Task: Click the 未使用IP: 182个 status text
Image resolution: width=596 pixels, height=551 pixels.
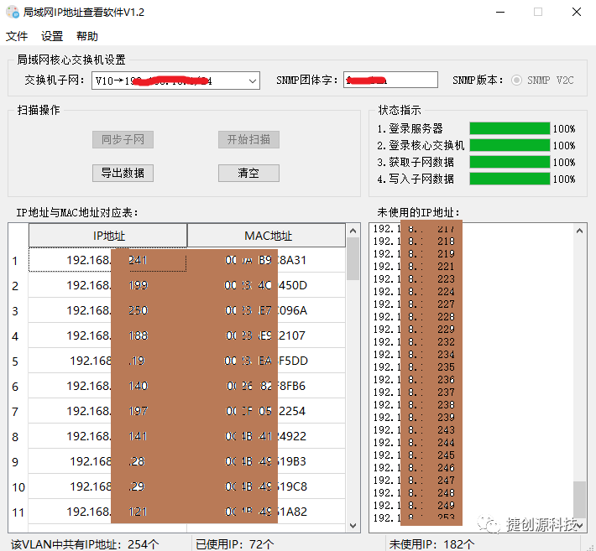Action: pyautogui.click(x=431, y=544)
